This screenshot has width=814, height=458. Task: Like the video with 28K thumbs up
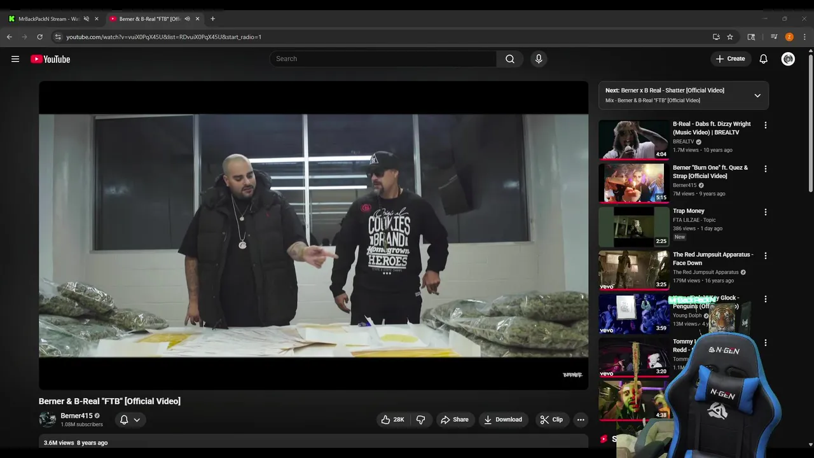point(393,420)
